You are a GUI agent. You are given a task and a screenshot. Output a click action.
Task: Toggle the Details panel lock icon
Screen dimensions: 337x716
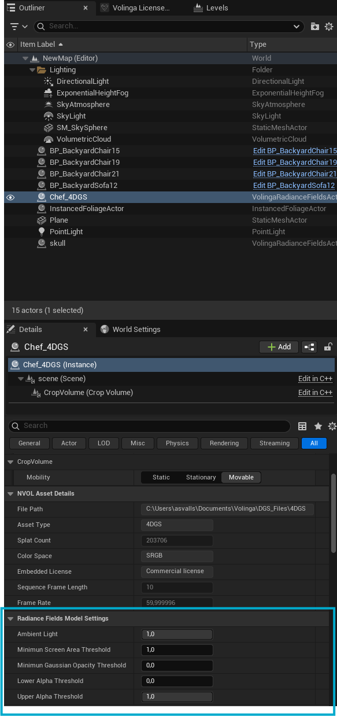coord(328,347)
